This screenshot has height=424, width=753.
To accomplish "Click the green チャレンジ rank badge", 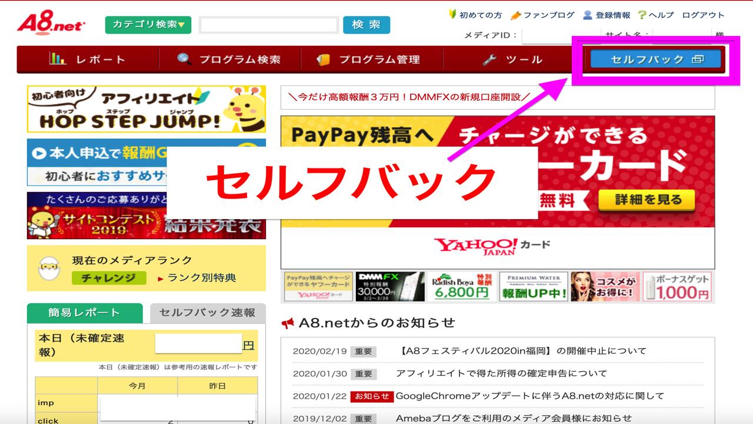I will [109, 278].
